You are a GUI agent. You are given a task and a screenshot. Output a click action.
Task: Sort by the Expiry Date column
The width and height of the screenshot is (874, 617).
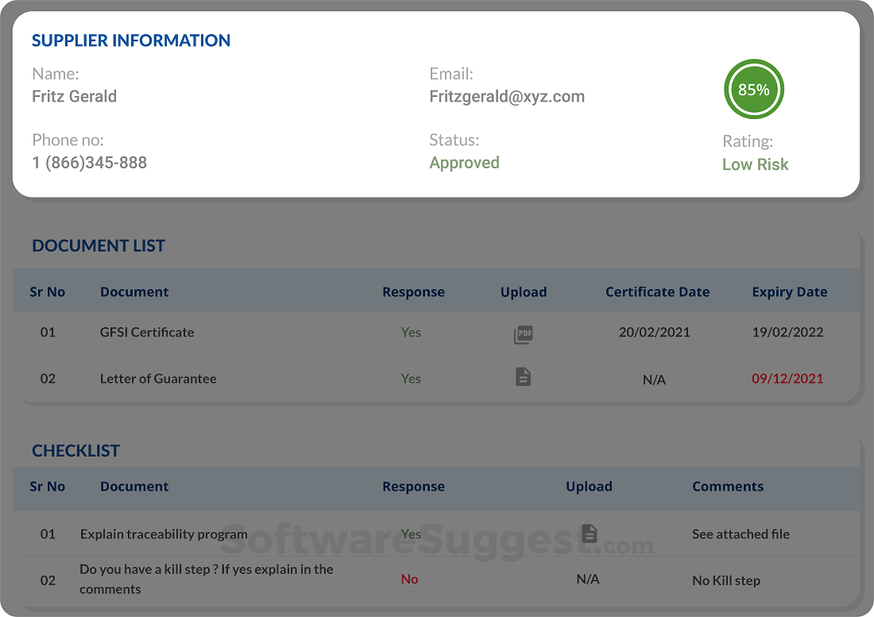point(790,291)
